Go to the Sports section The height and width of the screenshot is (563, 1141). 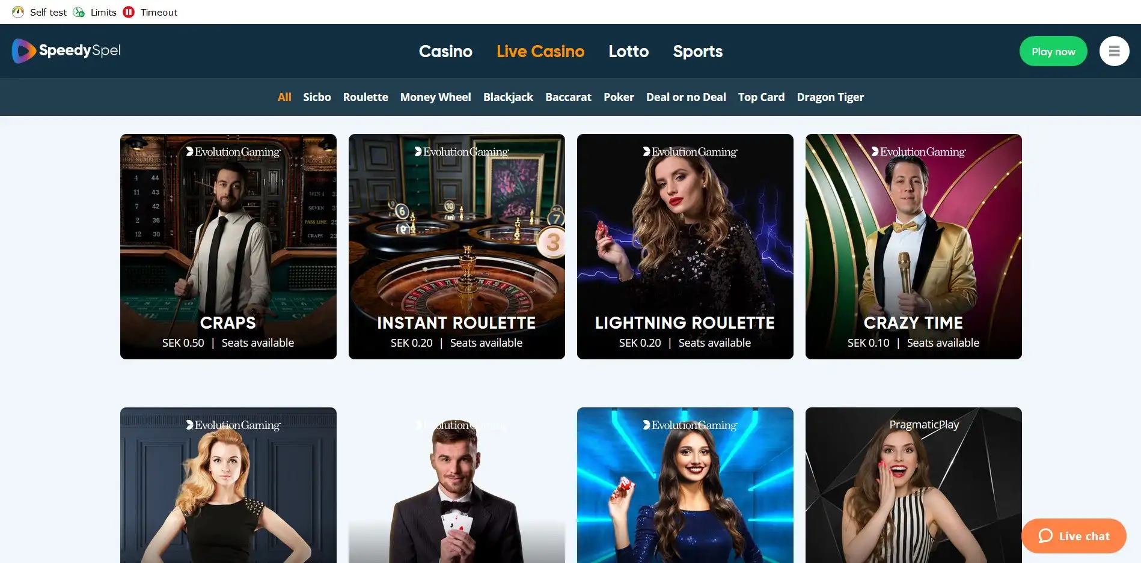click(x=697, y=51)
